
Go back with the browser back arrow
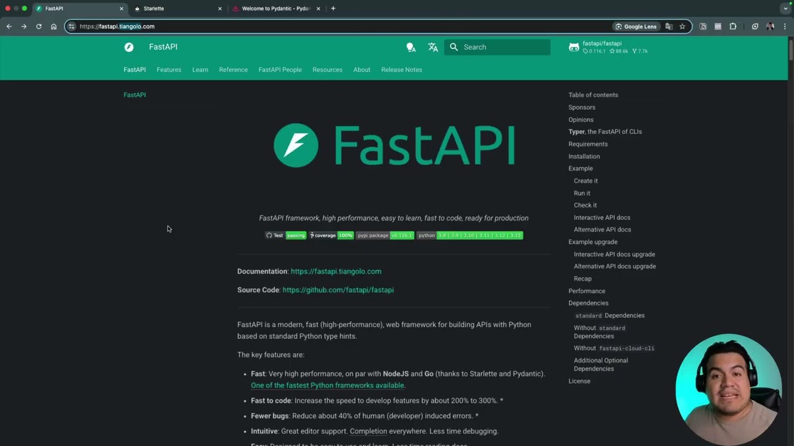[9, 27]
